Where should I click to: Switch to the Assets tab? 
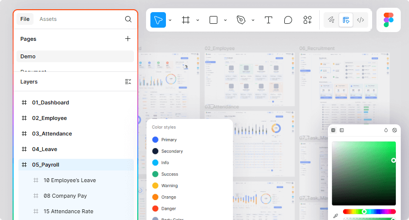pyautogui.click(x=48, y=19)
